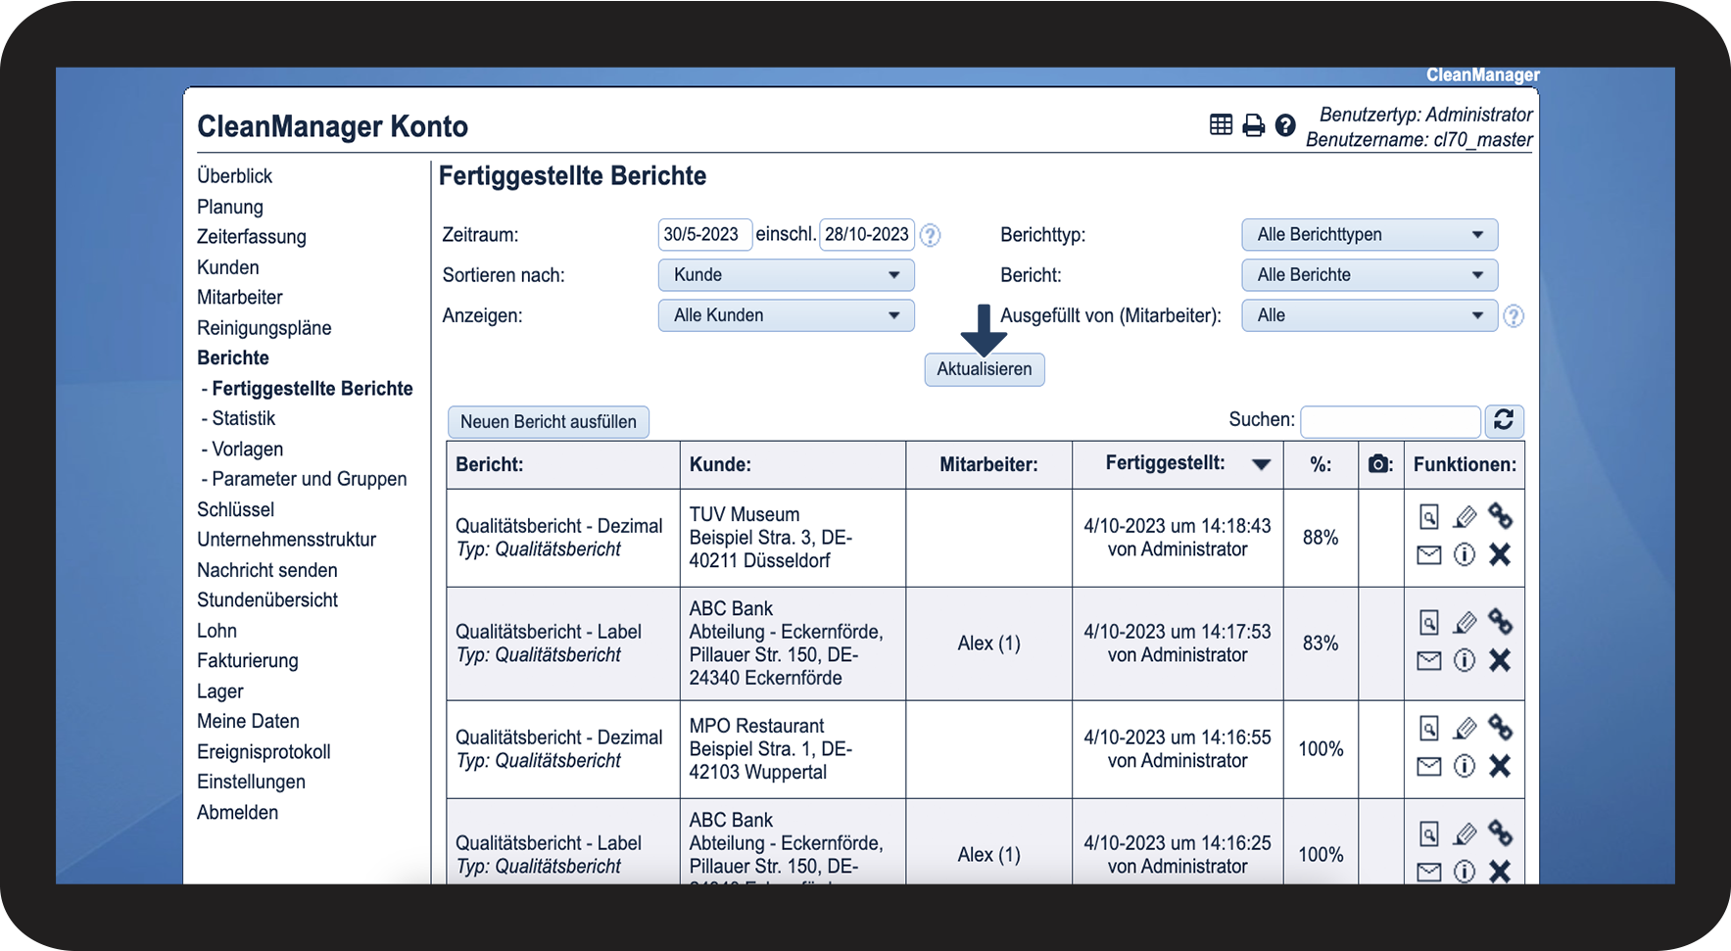Click into the Suchen search field
Screen dimensions: 1731x951
1389,421
